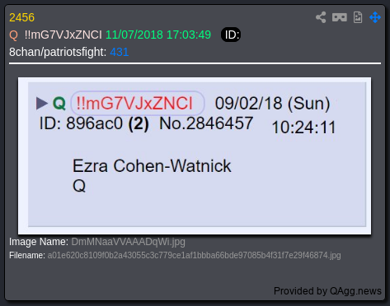Open patriotsfight post link 431

120,52
